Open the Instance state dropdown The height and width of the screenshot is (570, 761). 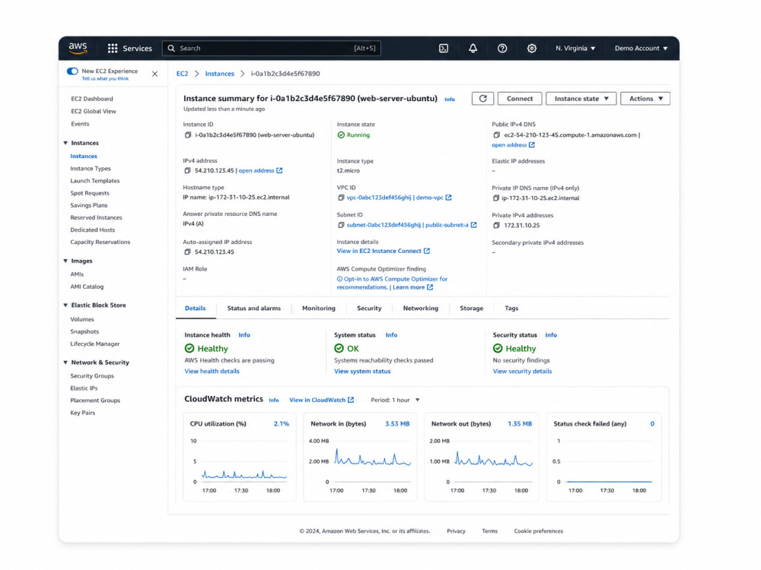point(581,98)
